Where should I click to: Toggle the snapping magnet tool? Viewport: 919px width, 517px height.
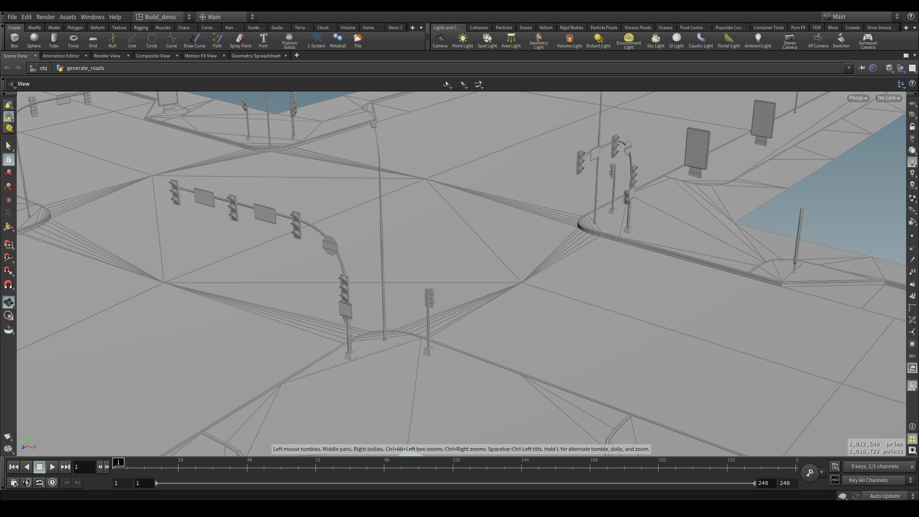(9, 285)
